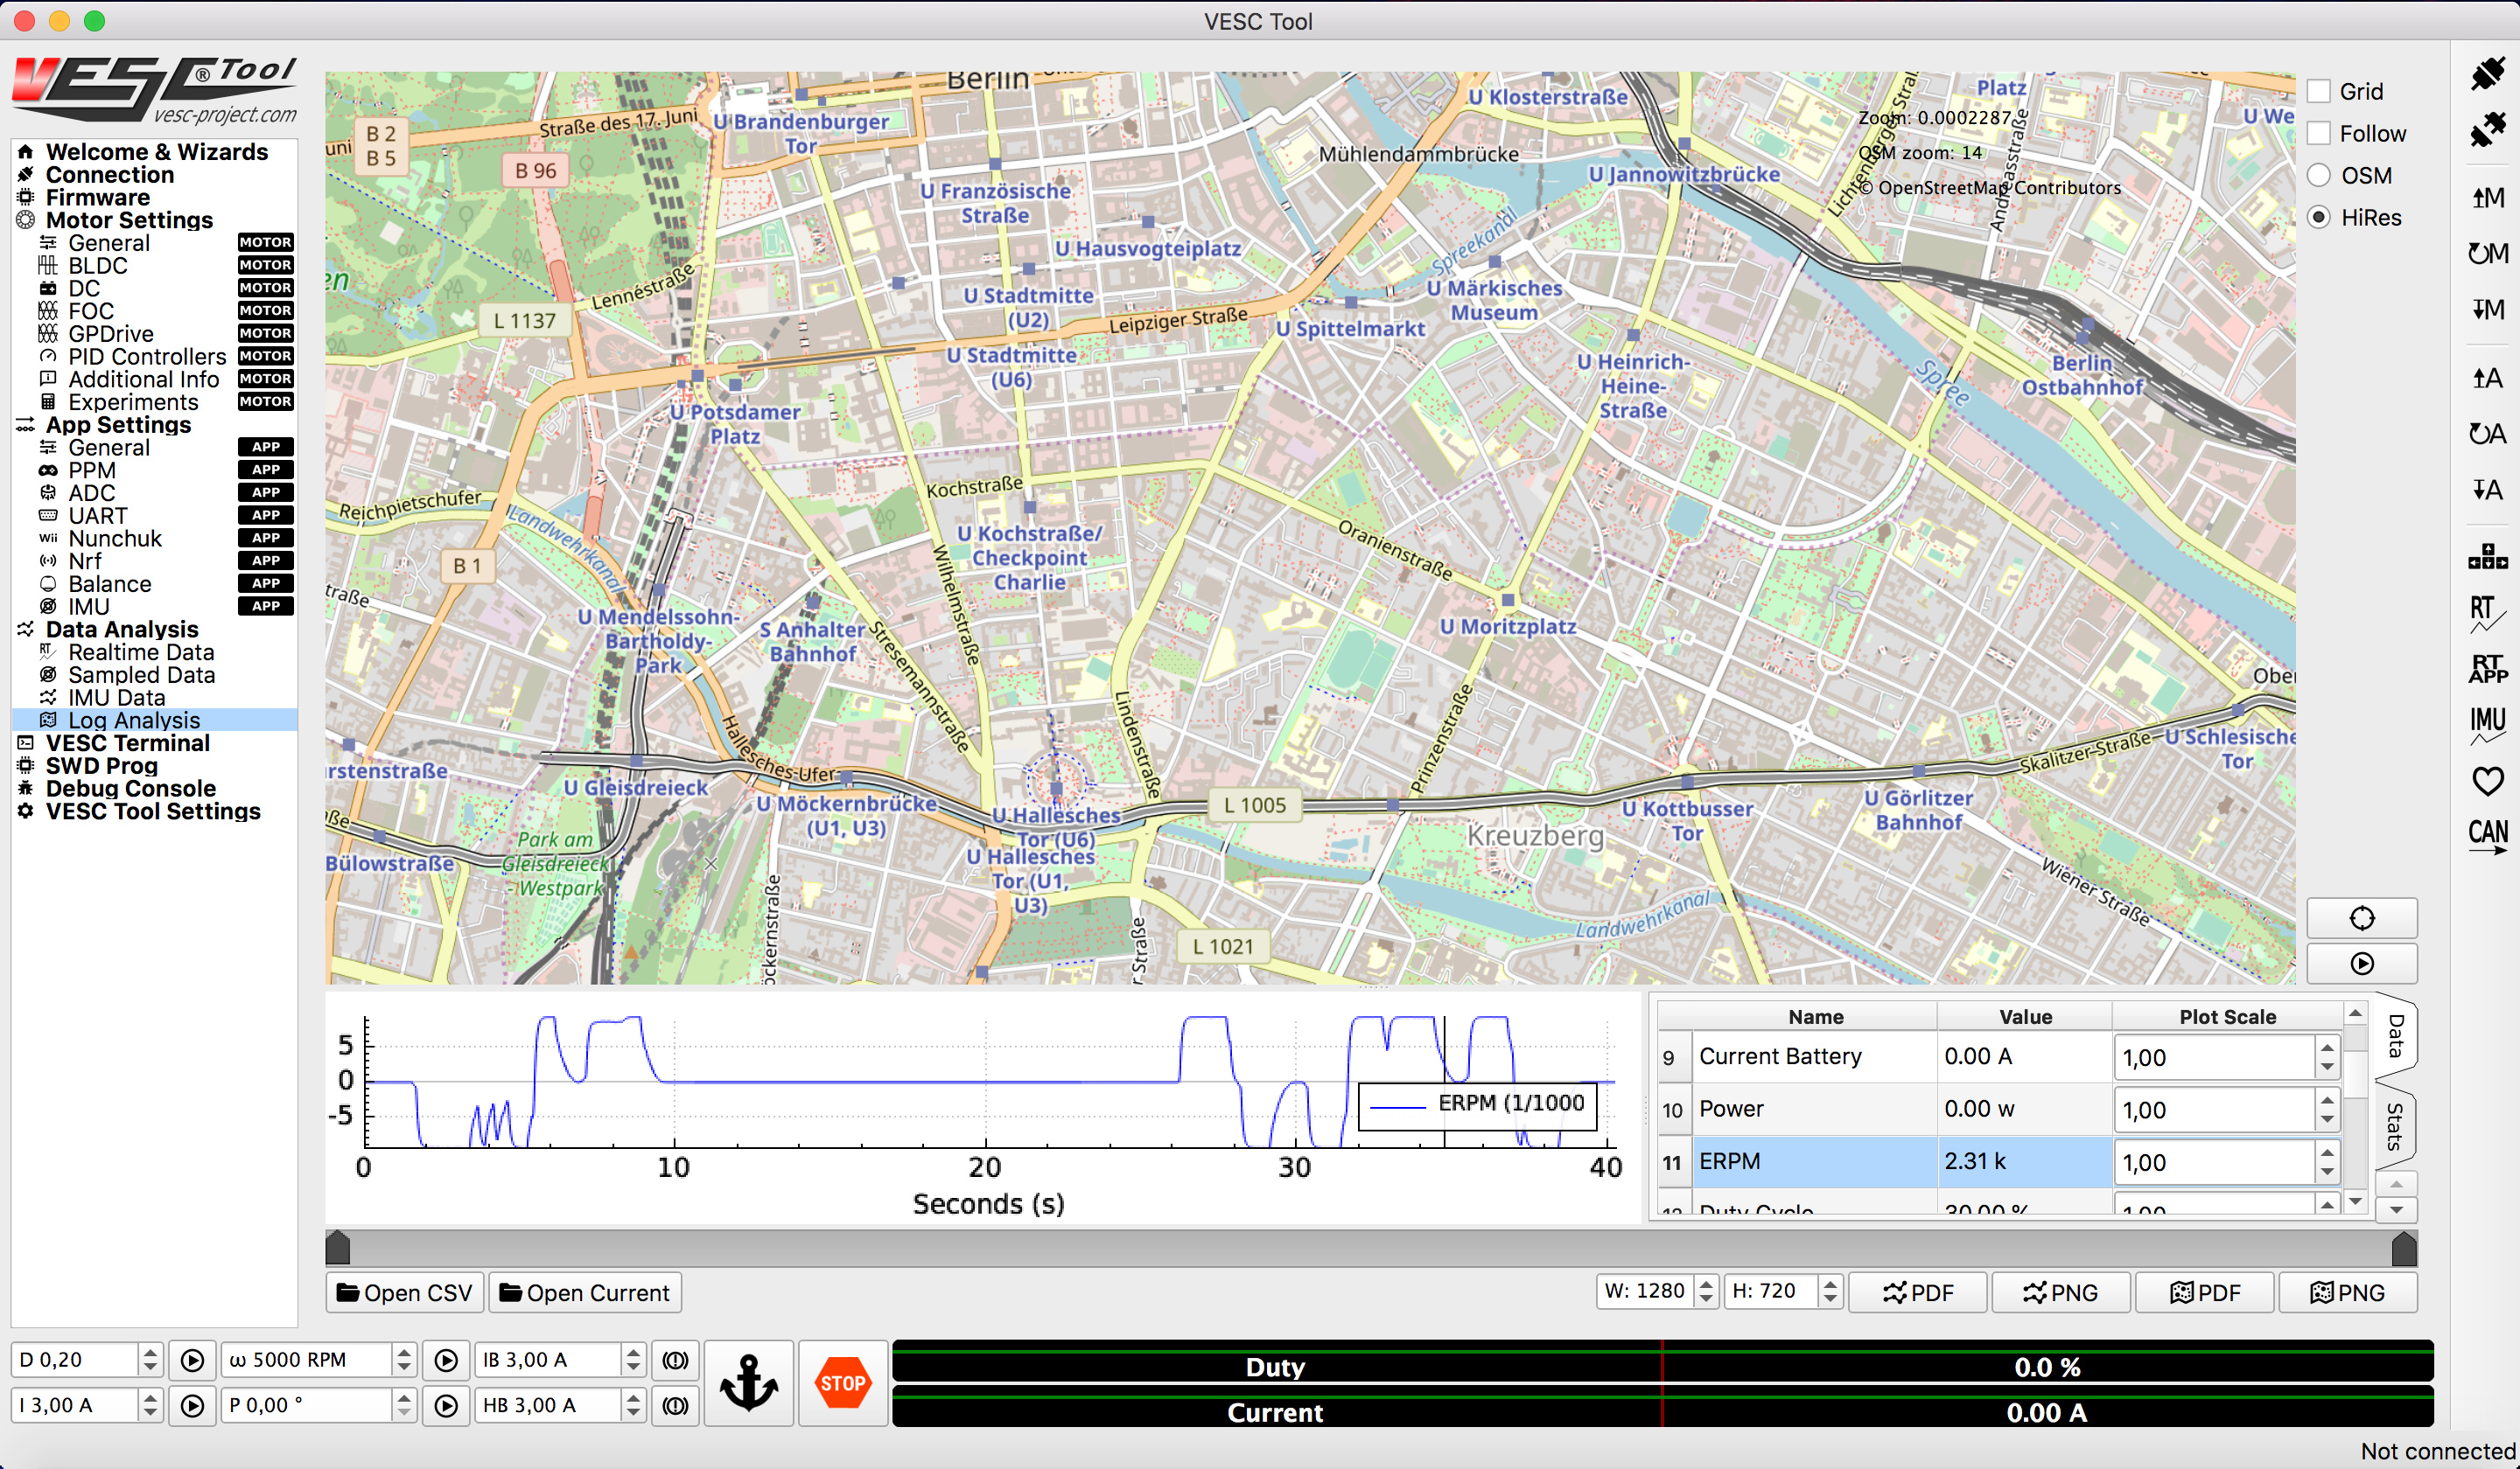Export plot as PNG button

2061,1292
